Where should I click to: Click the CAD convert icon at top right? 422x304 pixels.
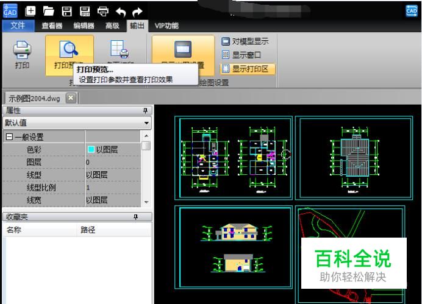(x=411, y=11)
